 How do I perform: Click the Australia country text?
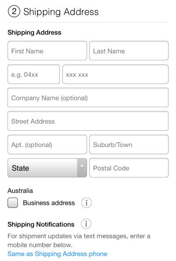tap(20, 190)
